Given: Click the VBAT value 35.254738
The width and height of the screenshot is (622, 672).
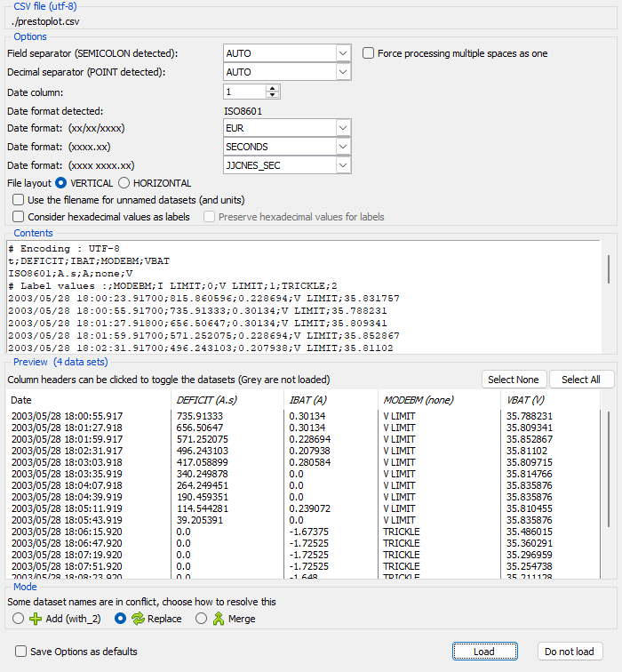Looking at the screenshot, I should pyautogui.click(x=529, y=566).
